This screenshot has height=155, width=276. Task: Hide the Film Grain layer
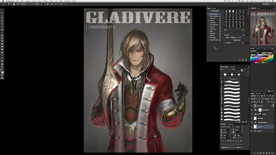pyautogui.click(x=252, y=106)
